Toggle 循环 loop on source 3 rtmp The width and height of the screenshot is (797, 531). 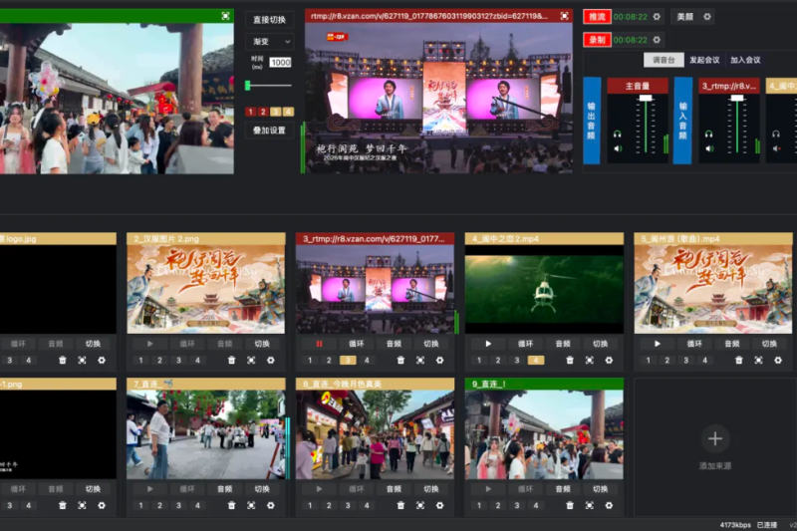pos(357,344)
